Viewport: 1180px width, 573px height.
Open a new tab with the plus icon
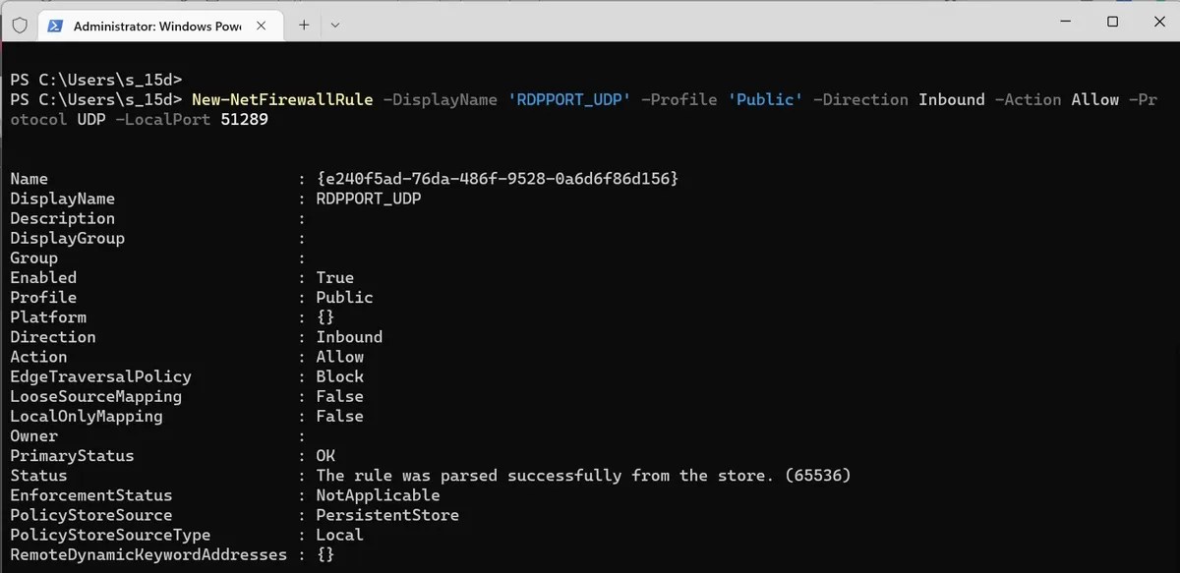305,25
